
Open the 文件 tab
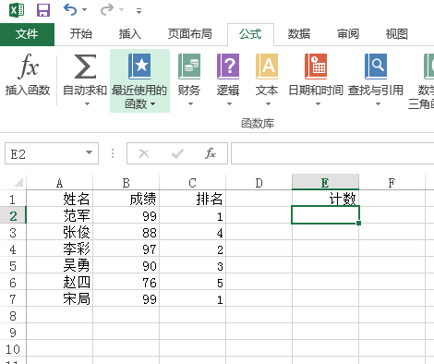pyautogui.click(x=27, y=34)
